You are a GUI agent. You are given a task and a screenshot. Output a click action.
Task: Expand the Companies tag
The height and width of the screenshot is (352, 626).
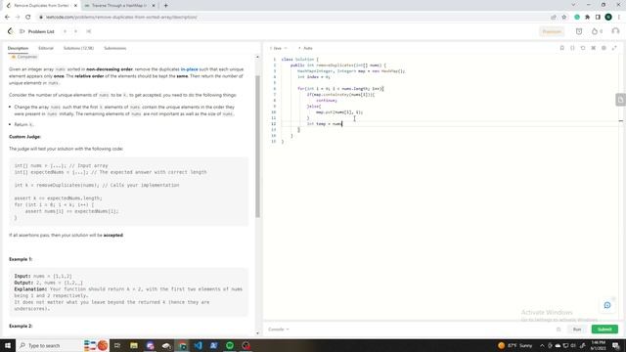pyautogui.click(x=24, y=57)
